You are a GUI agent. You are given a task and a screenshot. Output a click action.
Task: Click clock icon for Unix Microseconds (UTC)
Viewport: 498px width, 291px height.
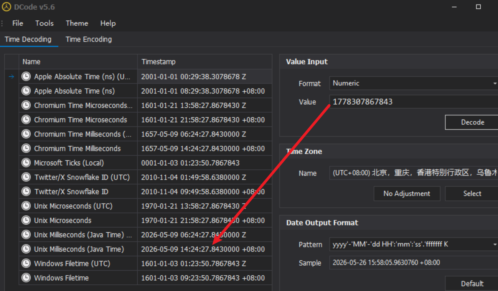coord(26,206)
